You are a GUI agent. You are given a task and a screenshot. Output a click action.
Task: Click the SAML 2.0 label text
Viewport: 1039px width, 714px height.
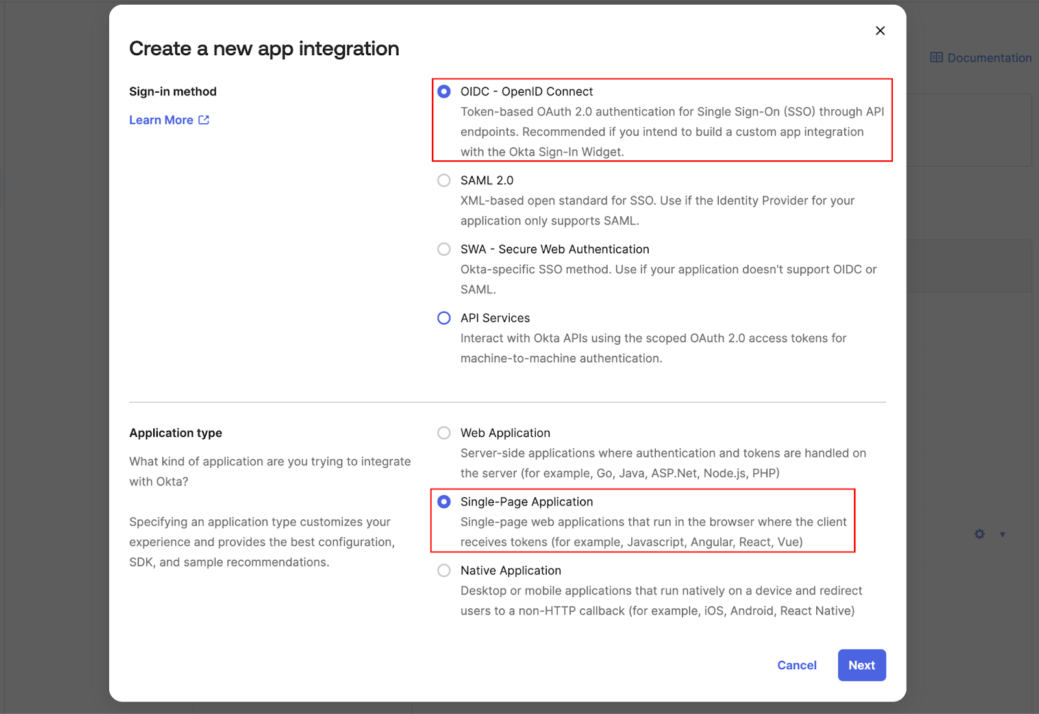tap(487, 180)
